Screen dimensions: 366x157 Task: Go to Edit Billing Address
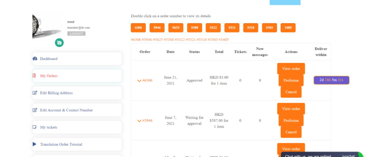(77, 93)
